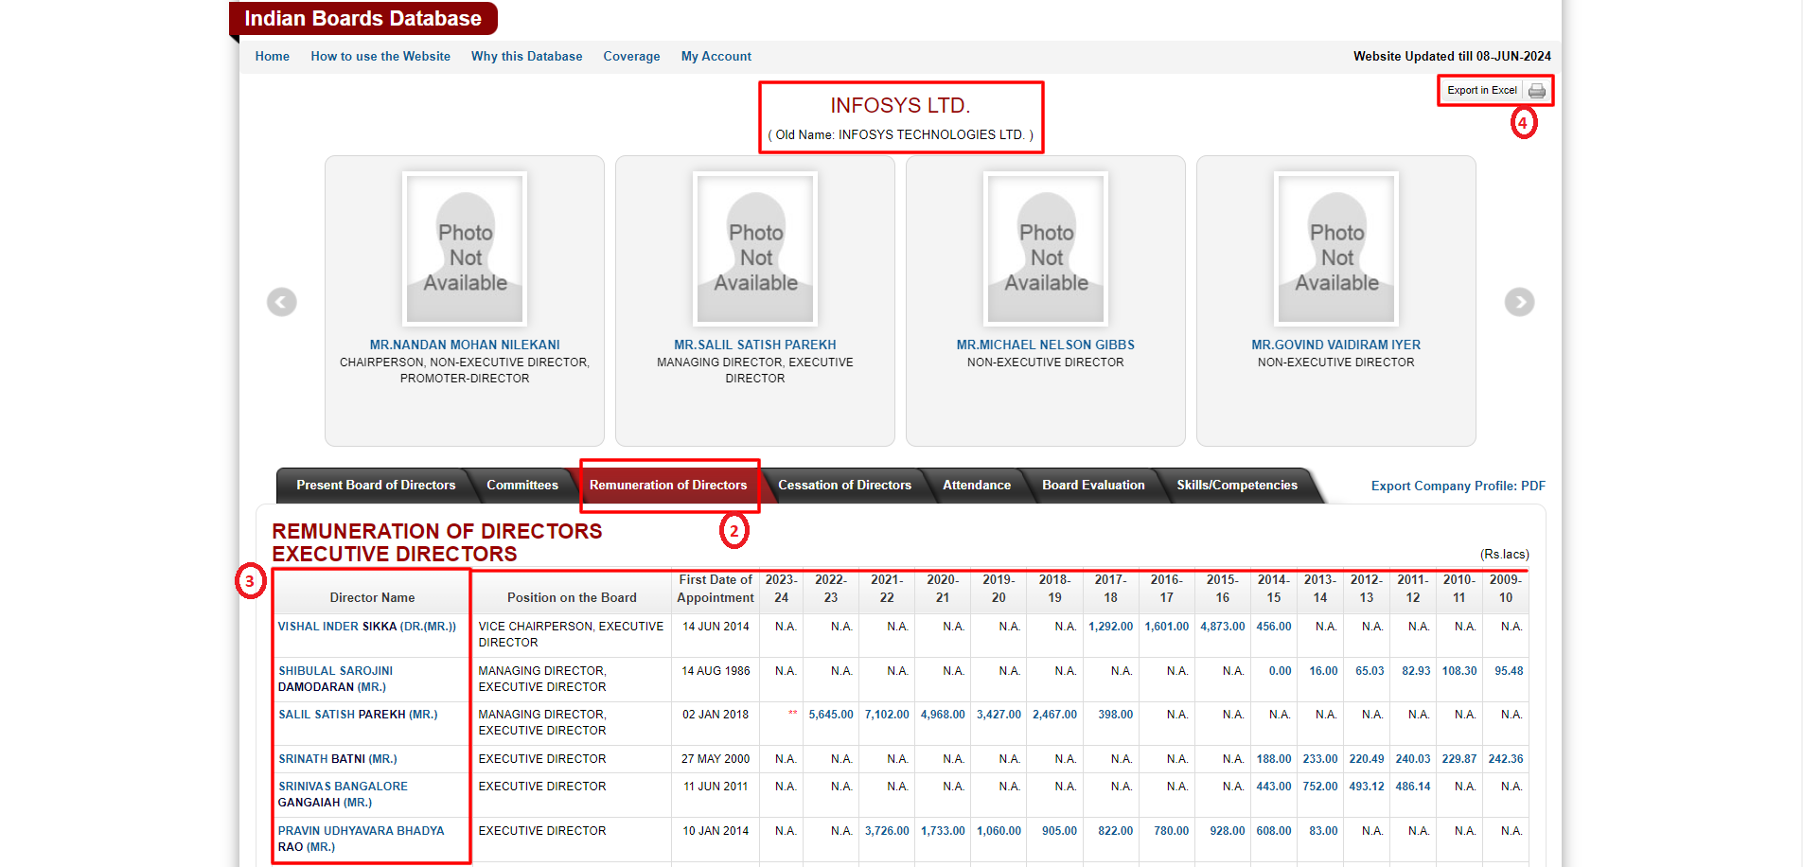Click the Website Updated till 08-JUN-2024 text

click(1452, 57)
